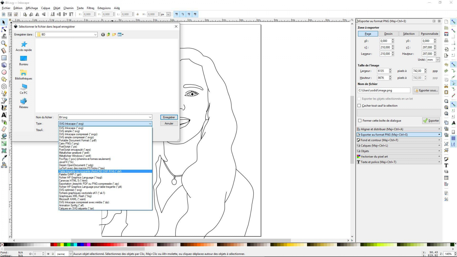This screenshot has width=457, height=257.
Task: Create new folder in save dialog
Action: tap(114, 35)
